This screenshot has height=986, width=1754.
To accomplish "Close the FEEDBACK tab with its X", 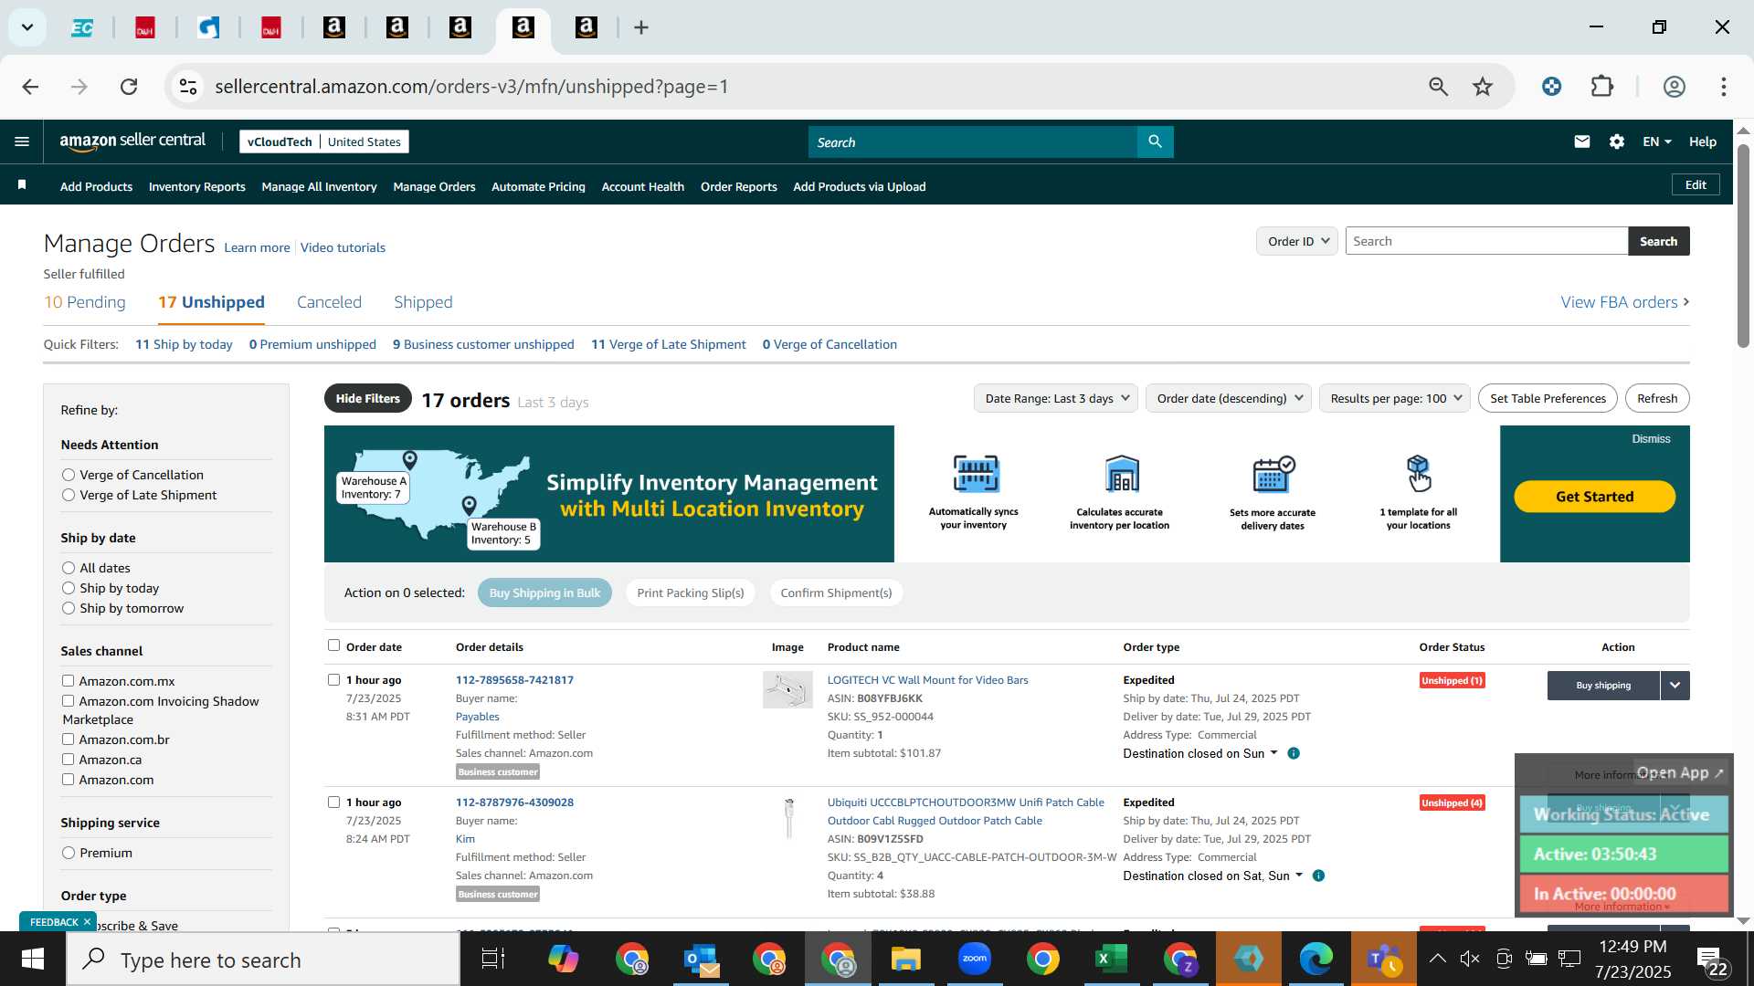I will point(87,922).
